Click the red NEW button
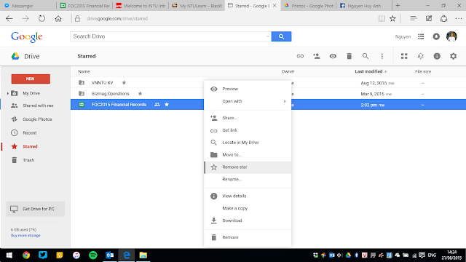 coord(31,79)
